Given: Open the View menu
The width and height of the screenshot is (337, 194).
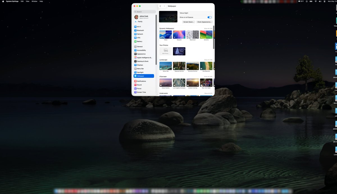Looking at the screenshot, I should 28,1.
